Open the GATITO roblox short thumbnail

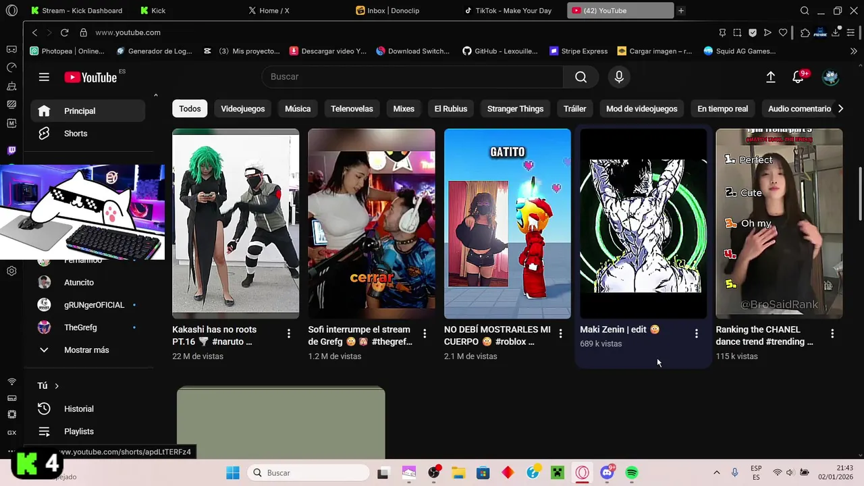tap(508, 223)
